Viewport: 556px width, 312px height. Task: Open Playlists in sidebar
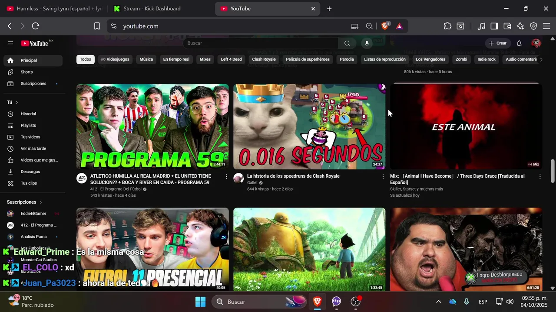pos(33,125)
